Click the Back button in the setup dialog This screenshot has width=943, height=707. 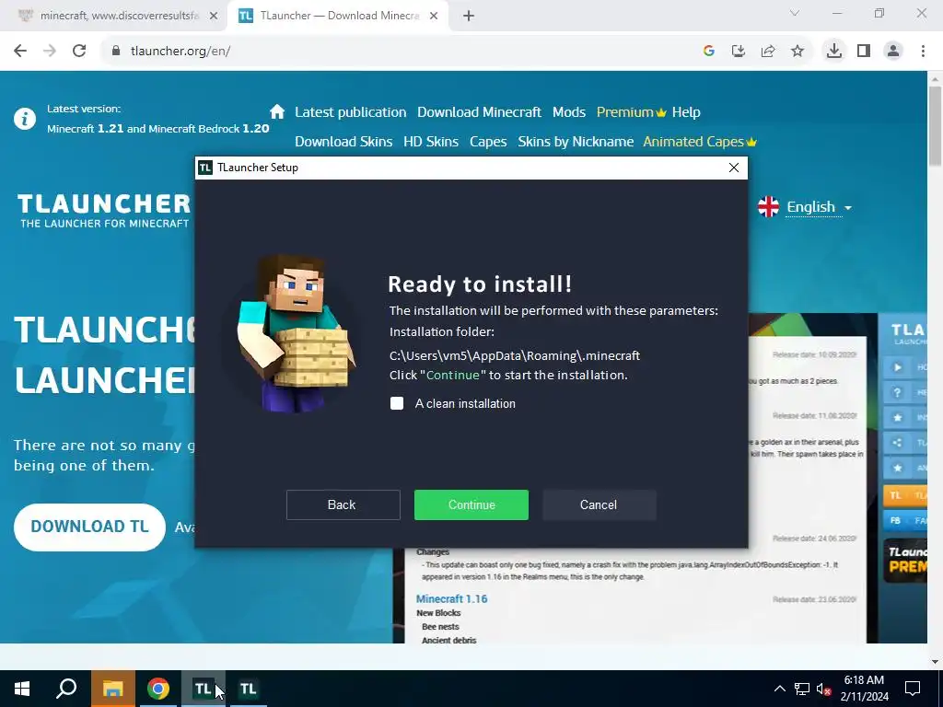(x=343, y=505)
